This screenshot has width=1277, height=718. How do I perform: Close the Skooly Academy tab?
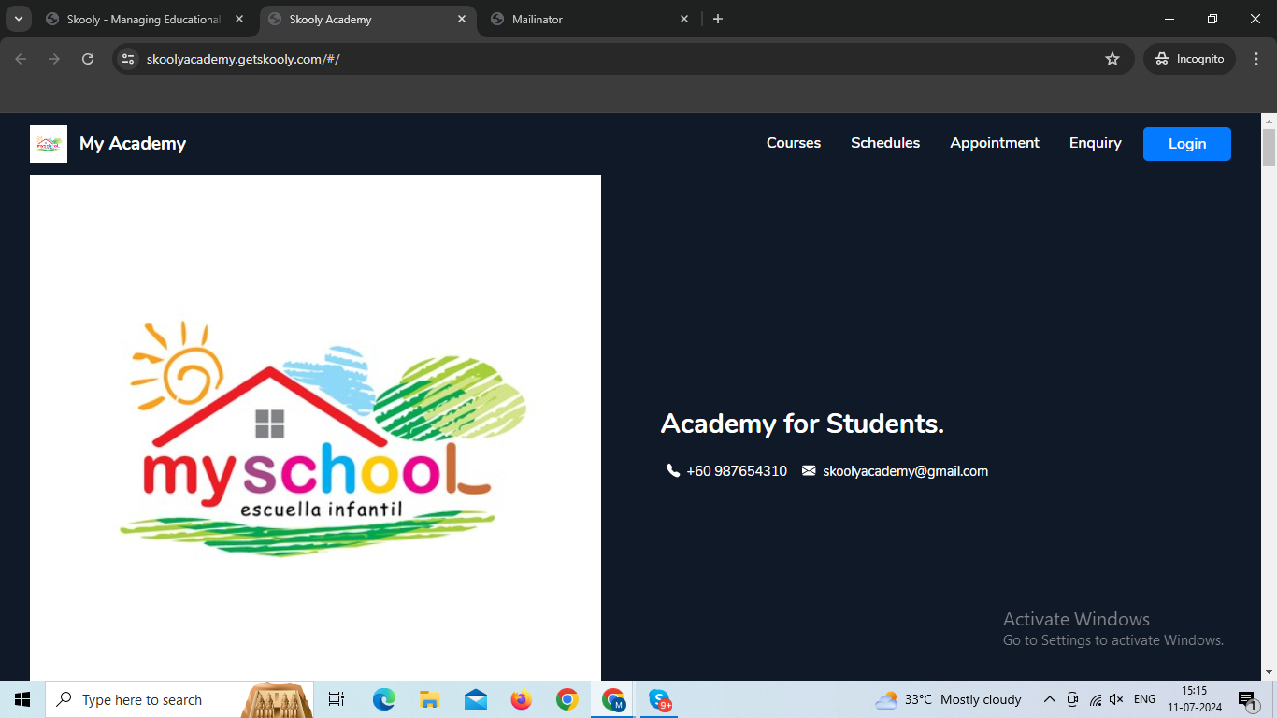(462, 19)
